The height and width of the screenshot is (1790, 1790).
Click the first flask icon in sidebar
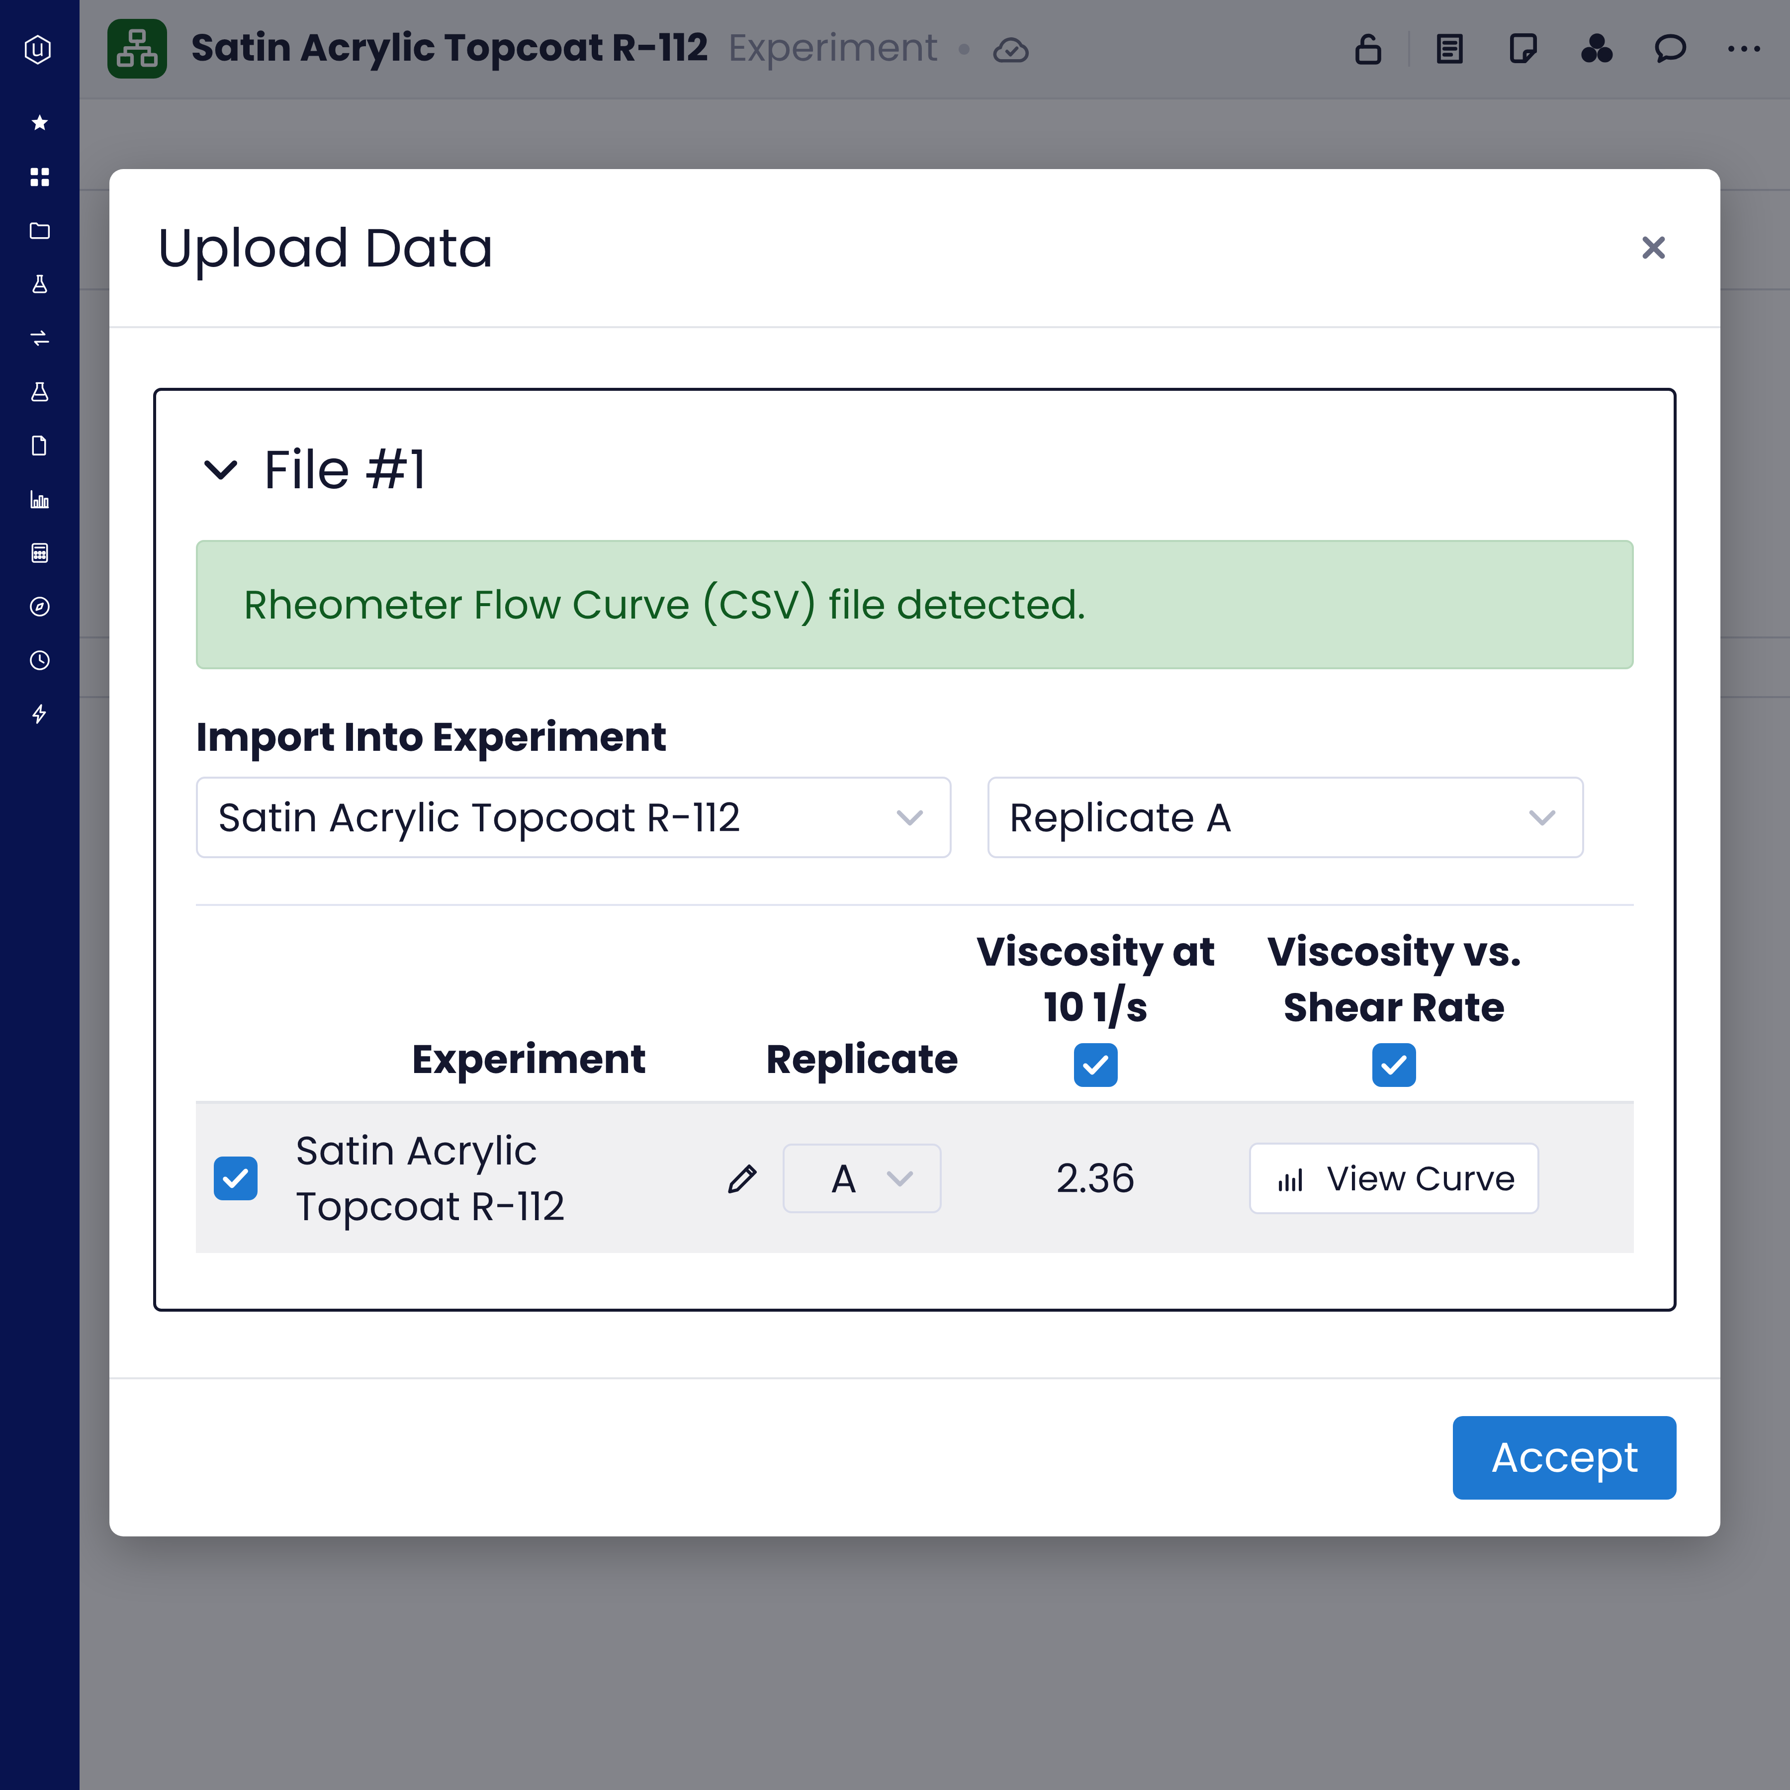tap(39, 283)
